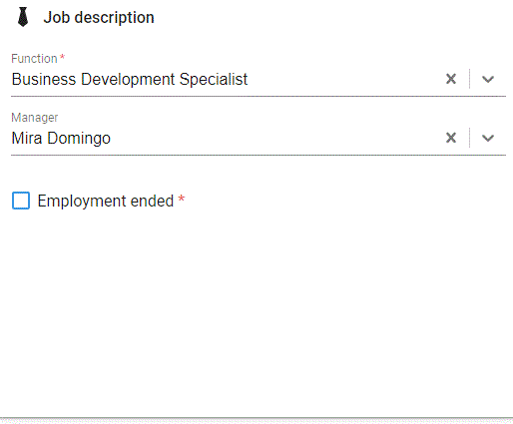The height and width of the screenshot is (424, 513).
Task: Click the vertical divider in the Function field
Action: [x=469, y=79]
